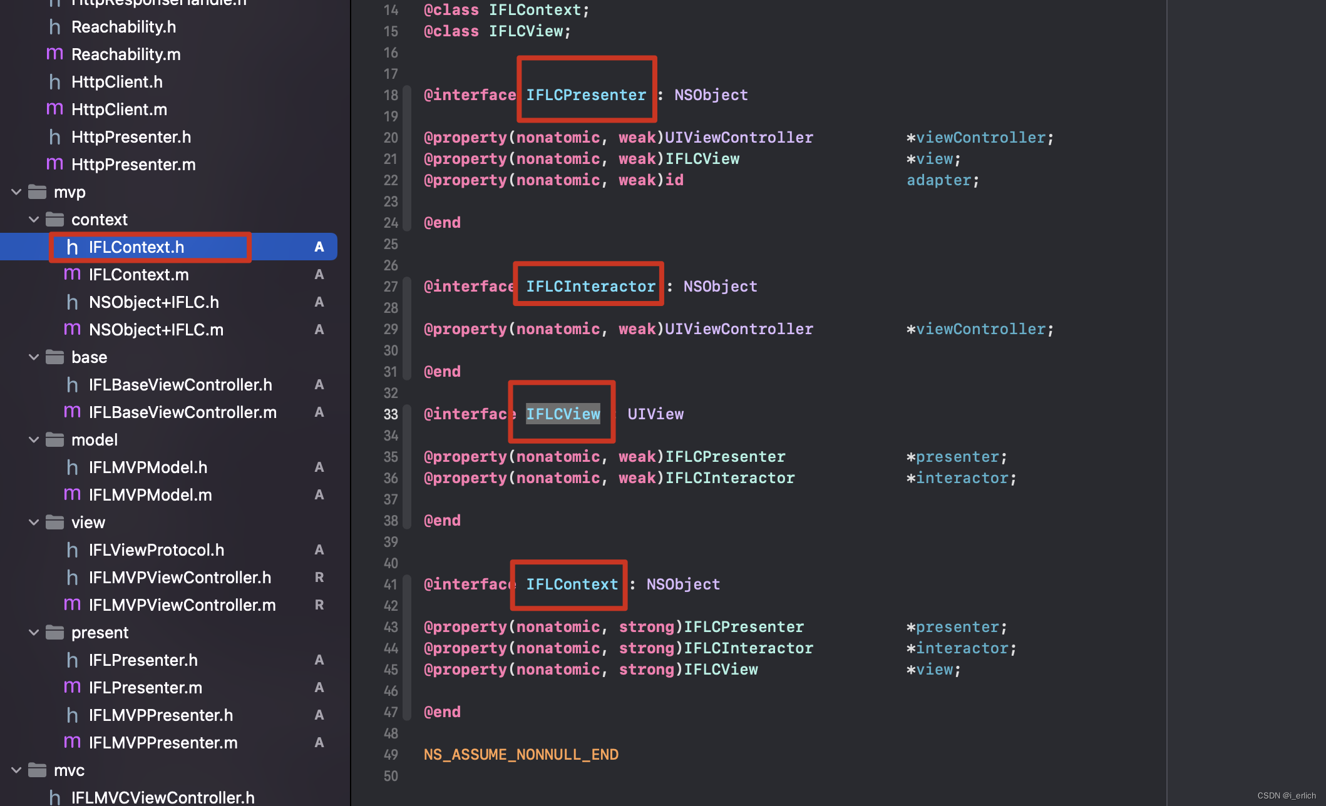Screen dimensions: 1326x806
Task: Click the mvp folder icon
Action: point(38,192)
